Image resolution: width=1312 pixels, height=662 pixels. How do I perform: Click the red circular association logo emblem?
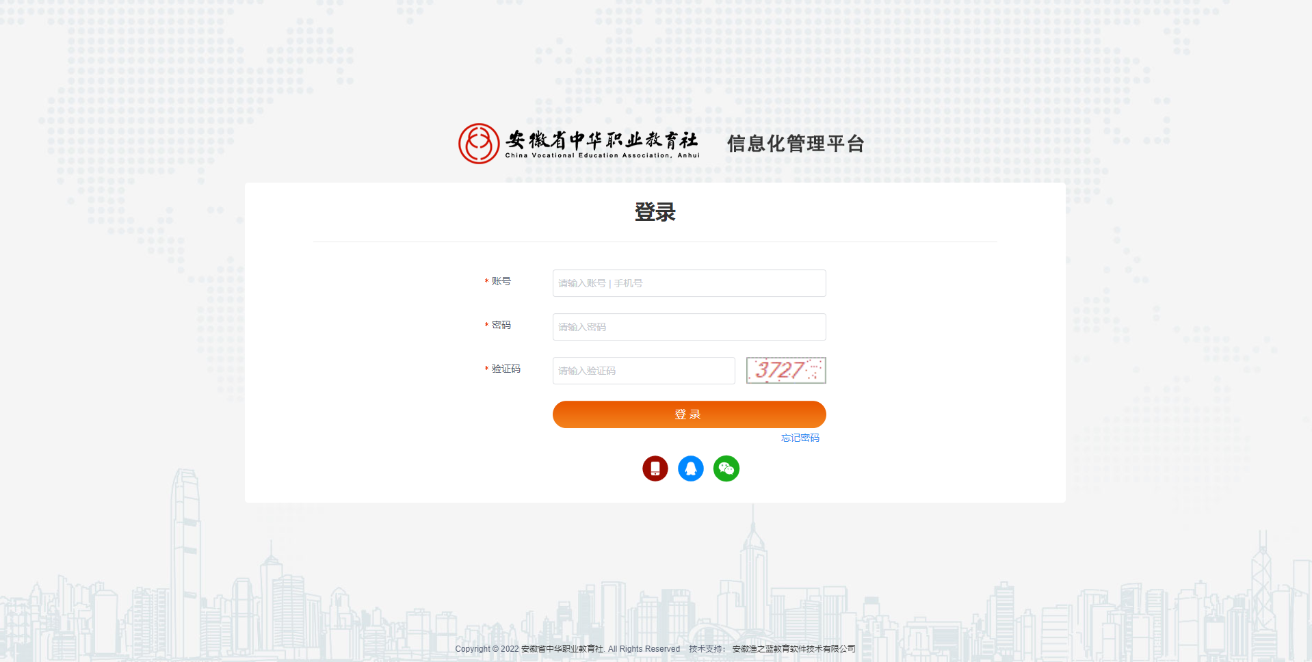(479, 144)
